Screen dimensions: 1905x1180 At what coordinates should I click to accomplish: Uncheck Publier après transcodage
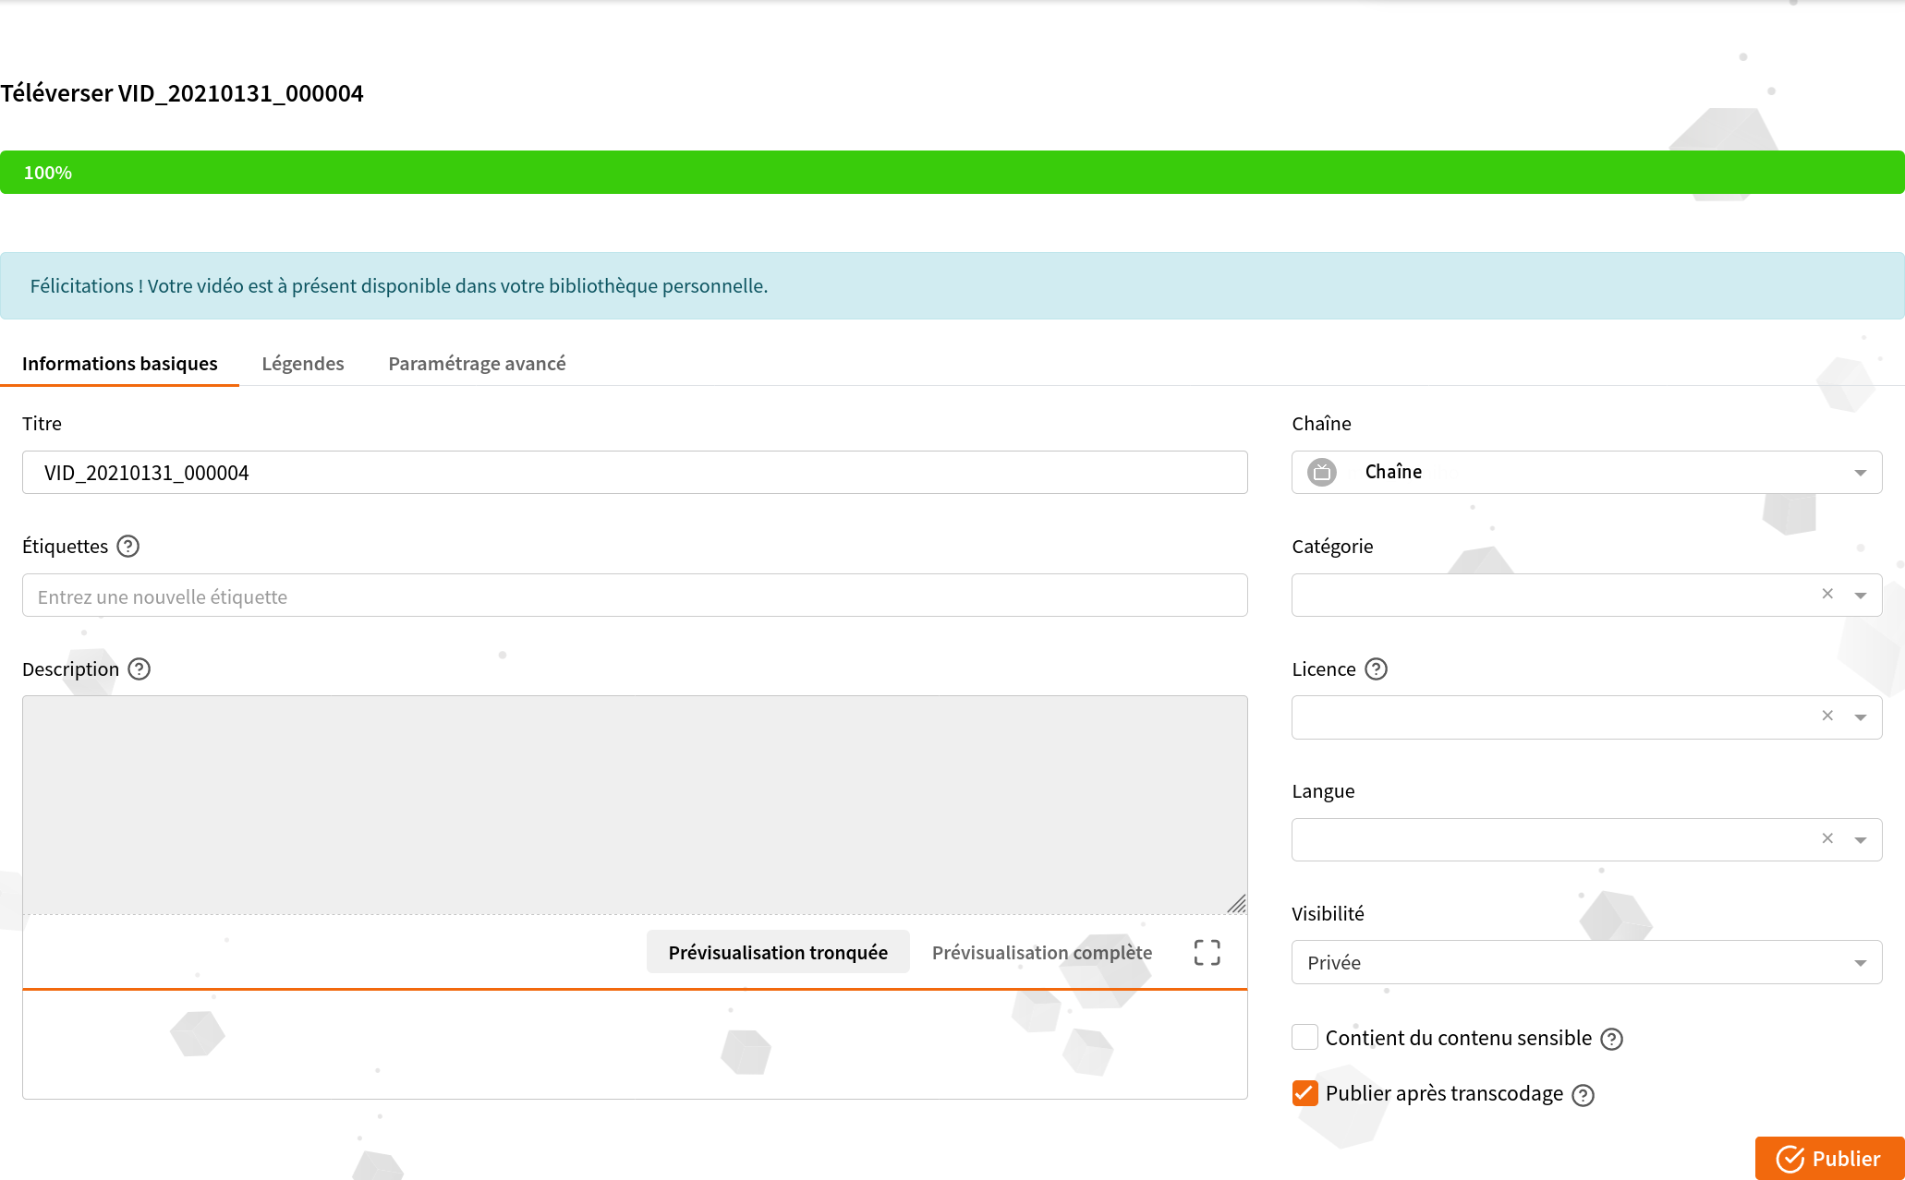(1304, 1093)
